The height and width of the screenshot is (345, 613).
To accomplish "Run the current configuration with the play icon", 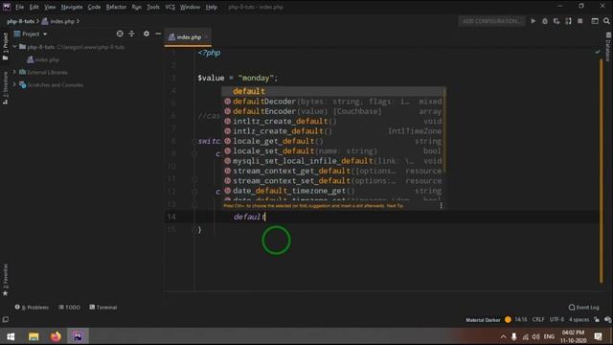I will pos(533,21).
